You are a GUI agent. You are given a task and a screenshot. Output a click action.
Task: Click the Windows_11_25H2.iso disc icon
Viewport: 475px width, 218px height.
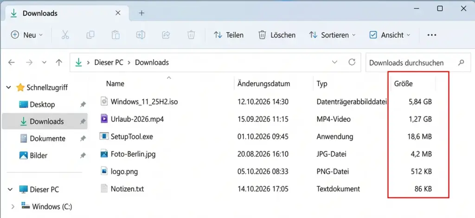(104, 102)
